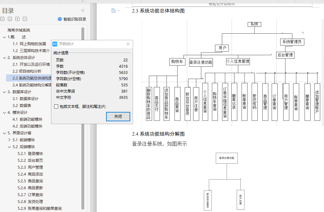Enable 包括文本框、脚注和尾注 checkbox
Screen dimensions: 324x212
click(x=56, y=106)
